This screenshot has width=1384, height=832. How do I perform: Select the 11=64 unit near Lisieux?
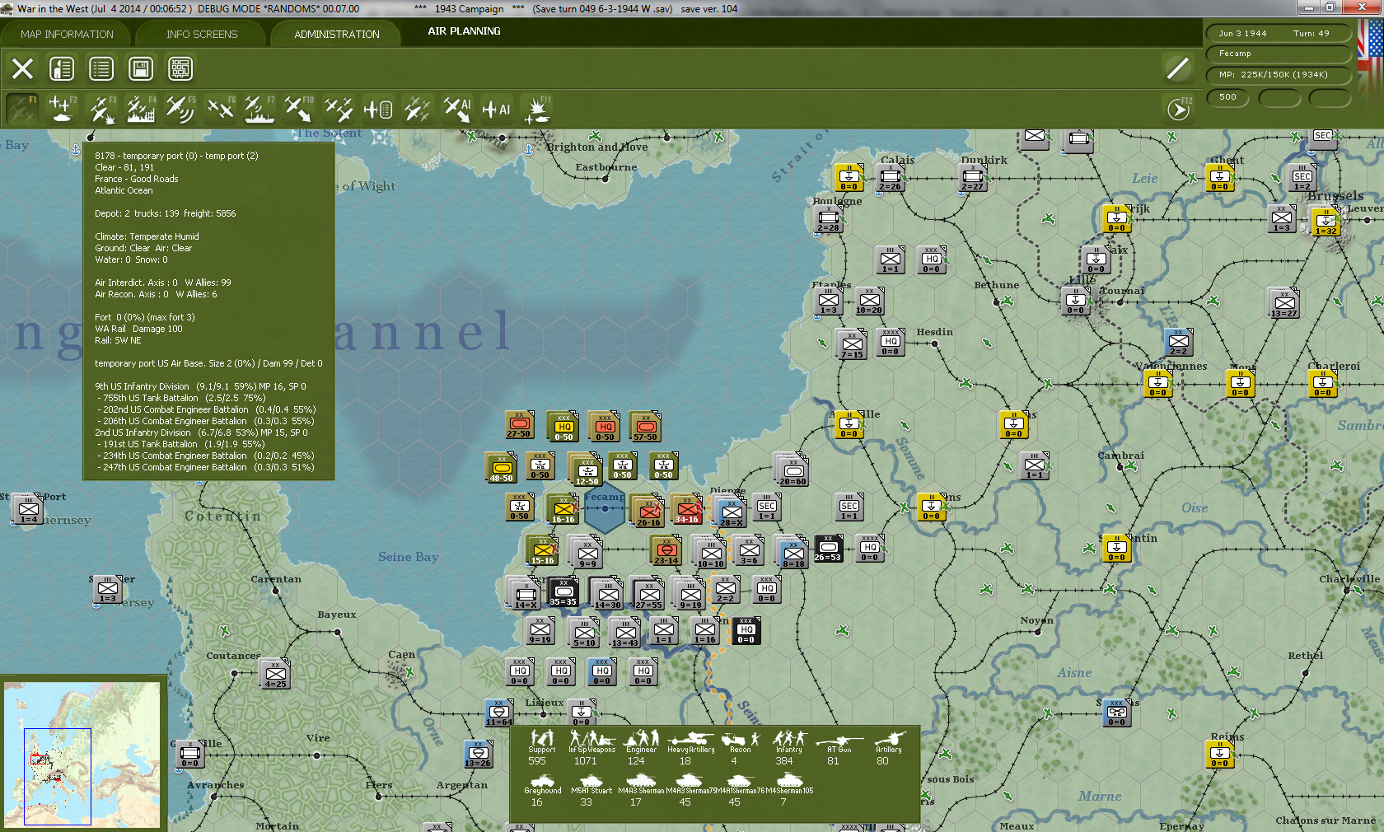click(498, 713)
